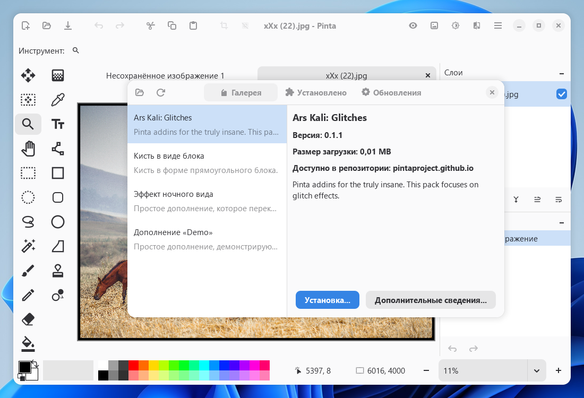584x398 pixels.
Task: Open the Effects menu icon
Action: (476, 25)
